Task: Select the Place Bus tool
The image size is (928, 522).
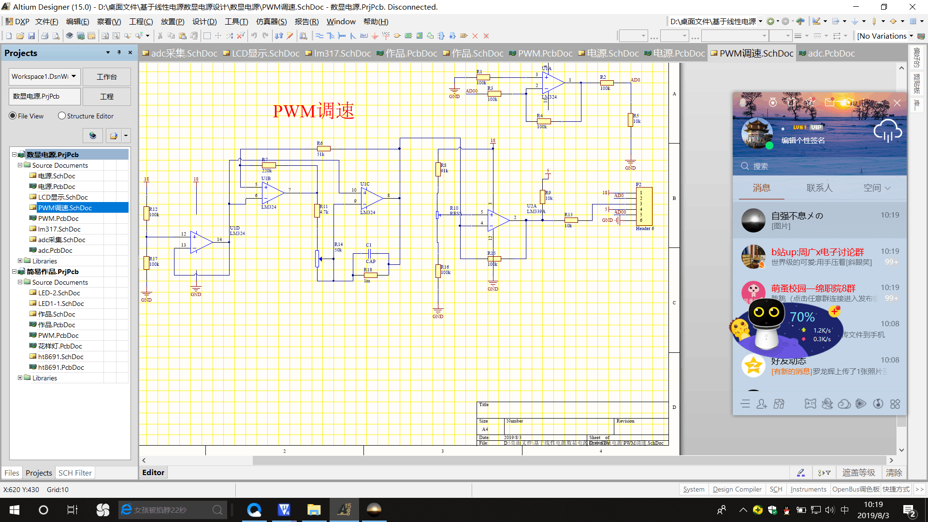Action: [x=331, y=36]
